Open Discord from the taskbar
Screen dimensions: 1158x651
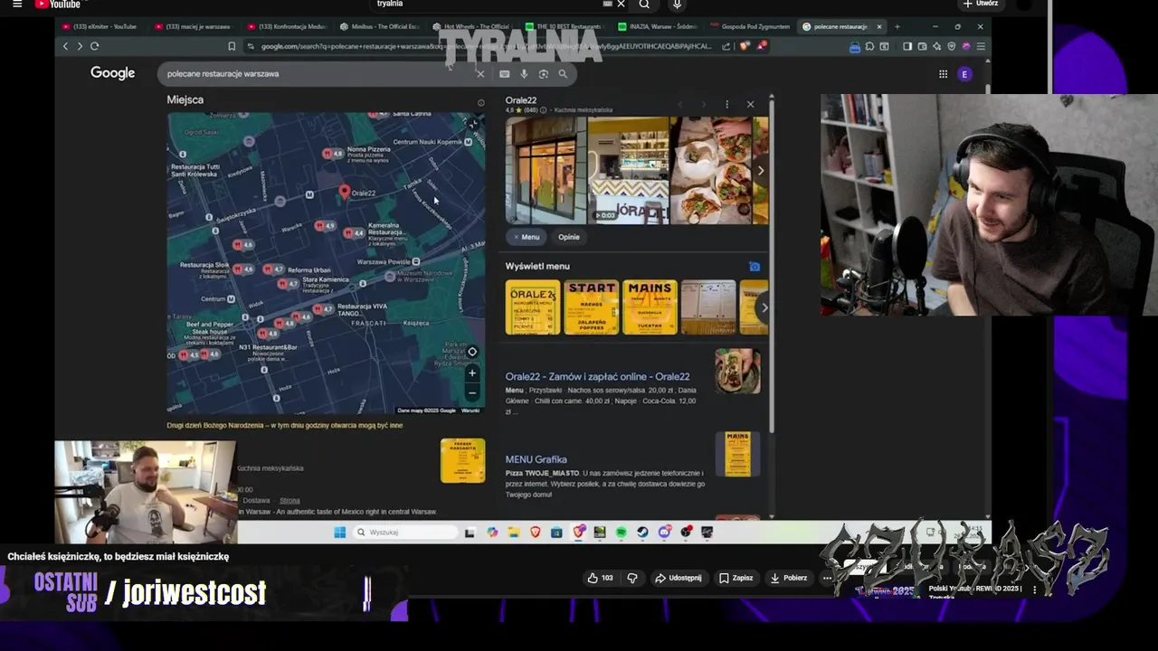(664, 533)
